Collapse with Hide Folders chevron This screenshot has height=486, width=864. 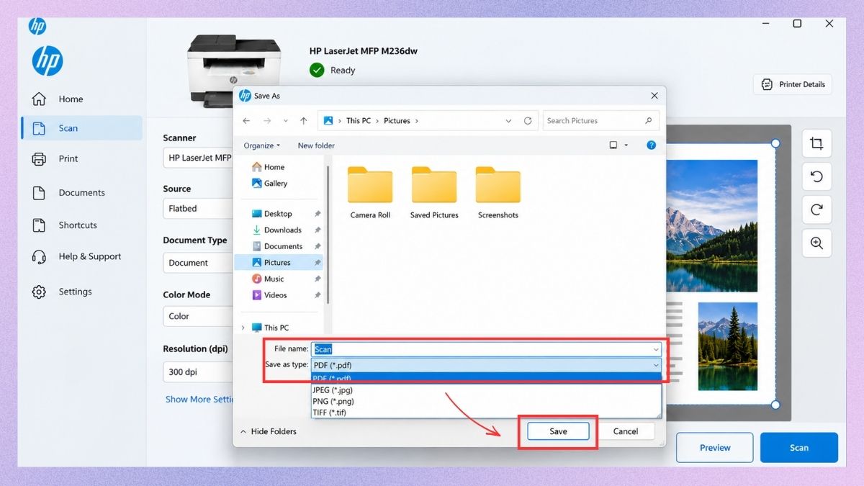[243, 431]
